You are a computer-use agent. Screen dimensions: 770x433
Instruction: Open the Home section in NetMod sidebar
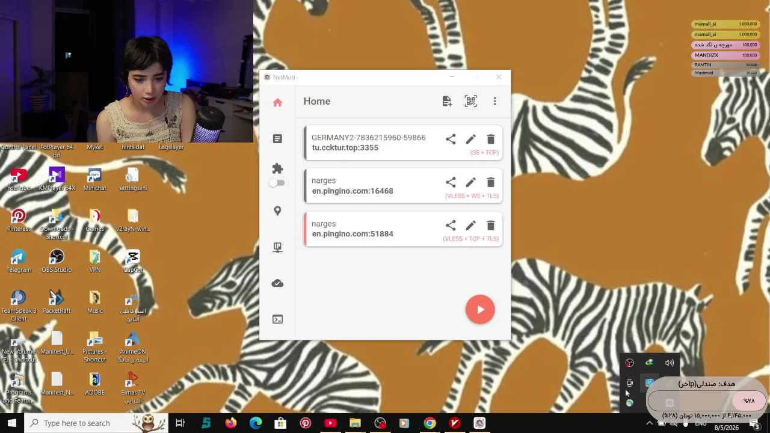coord(277,103)
